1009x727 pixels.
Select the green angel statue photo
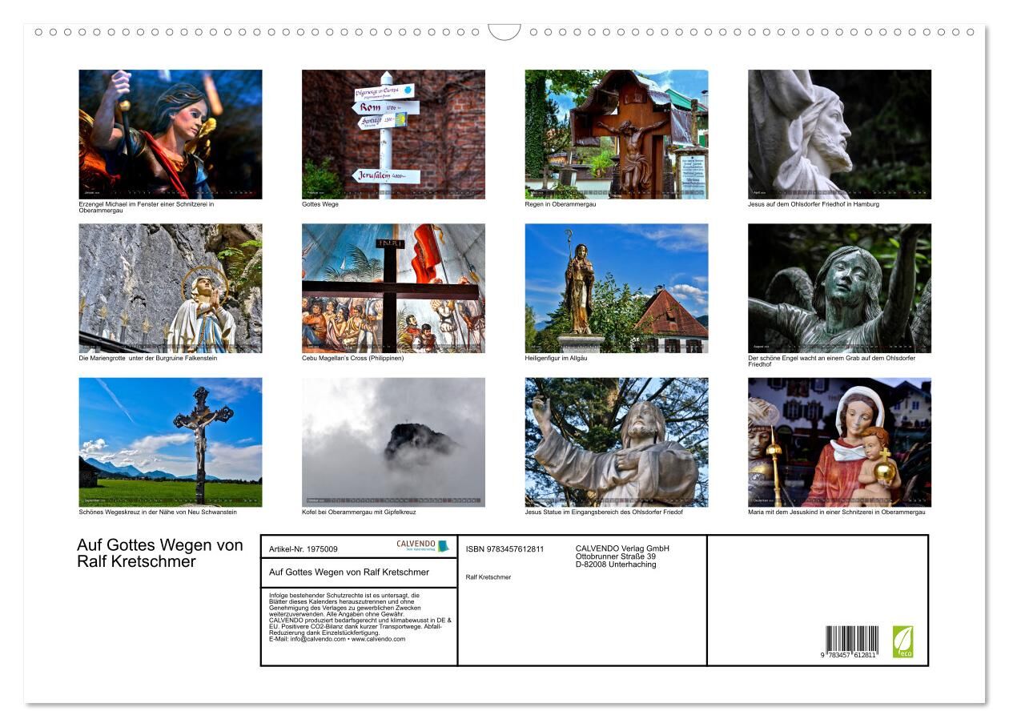click(x=839, y=288)
